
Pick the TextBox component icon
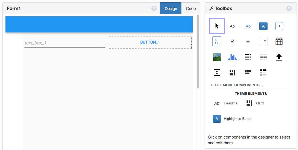[279, 26]
